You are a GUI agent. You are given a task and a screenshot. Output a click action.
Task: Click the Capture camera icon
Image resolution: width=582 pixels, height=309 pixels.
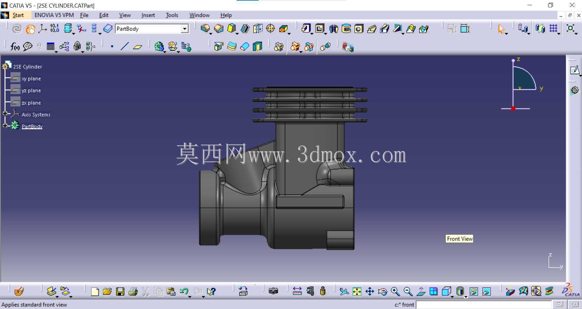click(x=273, y=291)
